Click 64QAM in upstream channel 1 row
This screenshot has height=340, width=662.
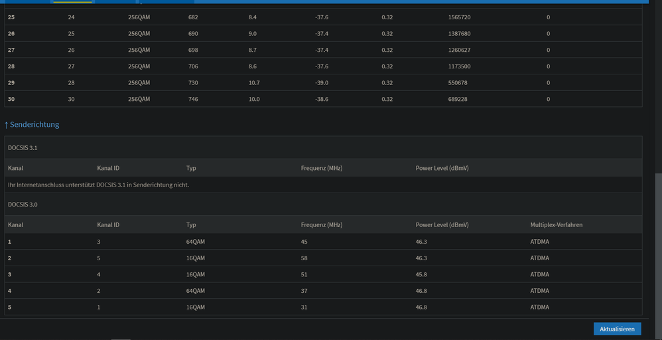(x=196, y=242)
